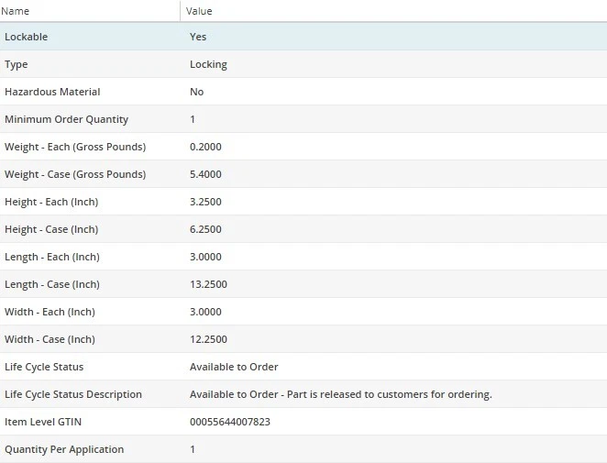Click the Life Cycle Status label
This screenshot has height=463, width=607.
click(x=44, y=367)
